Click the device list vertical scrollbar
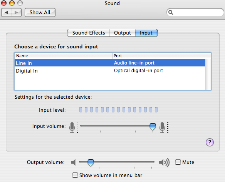The width and height of the screenshot is (225, 182). 208,74
